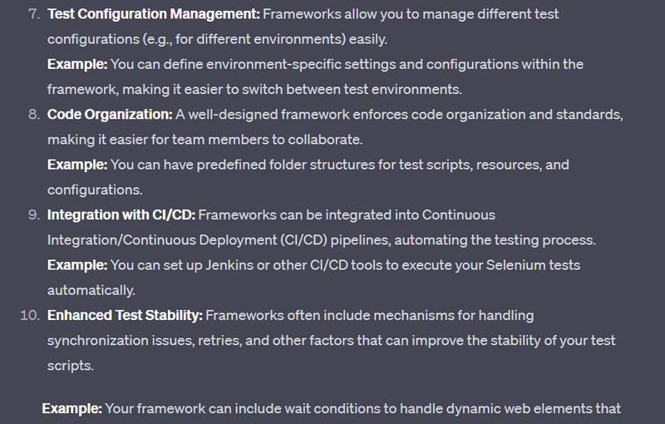Click the "Enhanced Test Stability" heading
This screenshot has width=665, height=424.
125,315
